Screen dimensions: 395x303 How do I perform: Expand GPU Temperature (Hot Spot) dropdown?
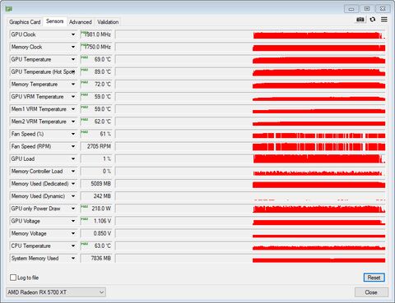(73, 72)
